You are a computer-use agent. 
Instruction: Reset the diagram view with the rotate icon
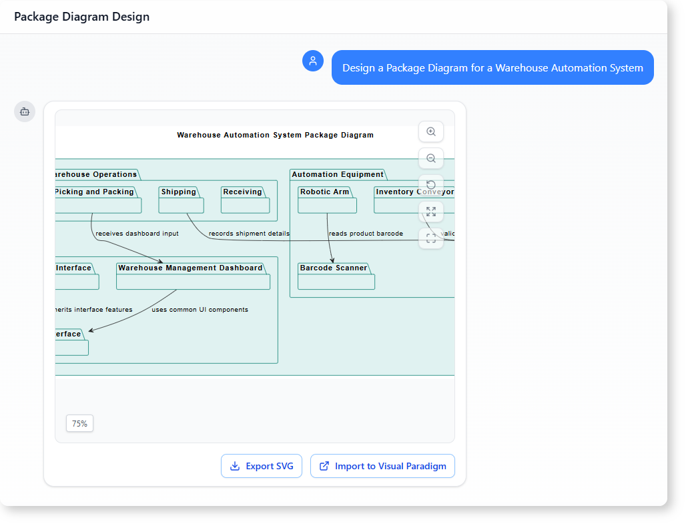tap(431, 185)
